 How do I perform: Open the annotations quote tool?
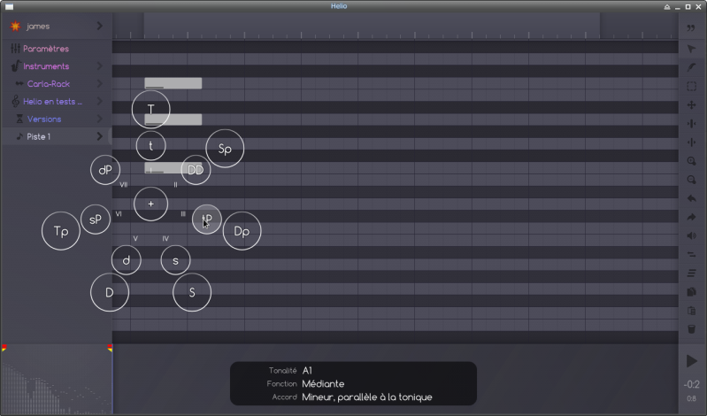point(691,28)
